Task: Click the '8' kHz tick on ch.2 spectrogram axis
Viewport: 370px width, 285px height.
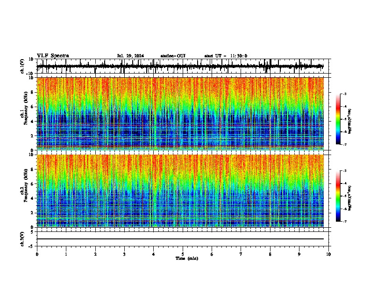Action: click(x=32, y=170)
